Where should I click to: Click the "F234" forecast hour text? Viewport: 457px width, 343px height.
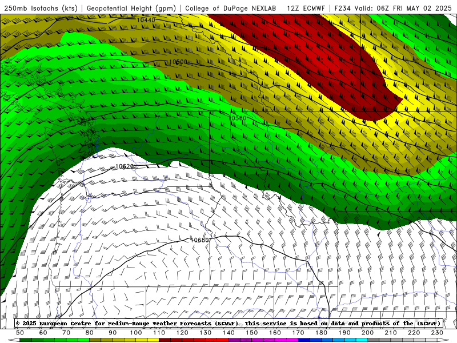tap(342, 9)
